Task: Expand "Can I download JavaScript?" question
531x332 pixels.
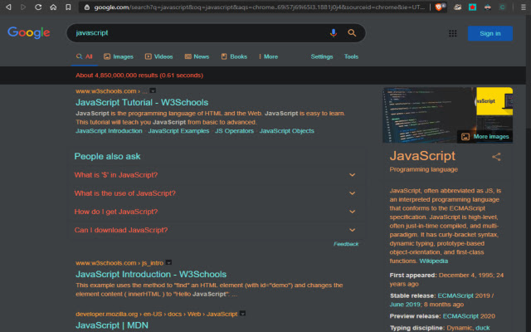Action: click(x=352, y=230)
